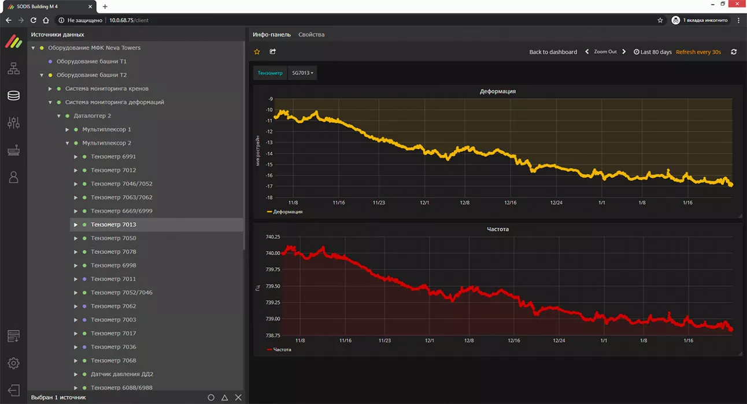Click the share dashboard icon
Image resolution: width=747 pixels, height=404 pixels.
(x=273, y=52)
